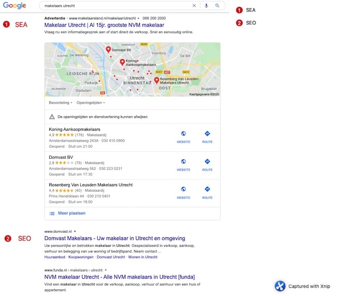The width and height of the screenshot is (337, 296).
Task: Click the magnifier search icon
Action: click(x=217, y=6)
